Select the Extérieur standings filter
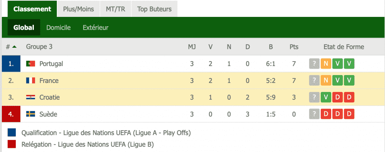 pos(95,27)
